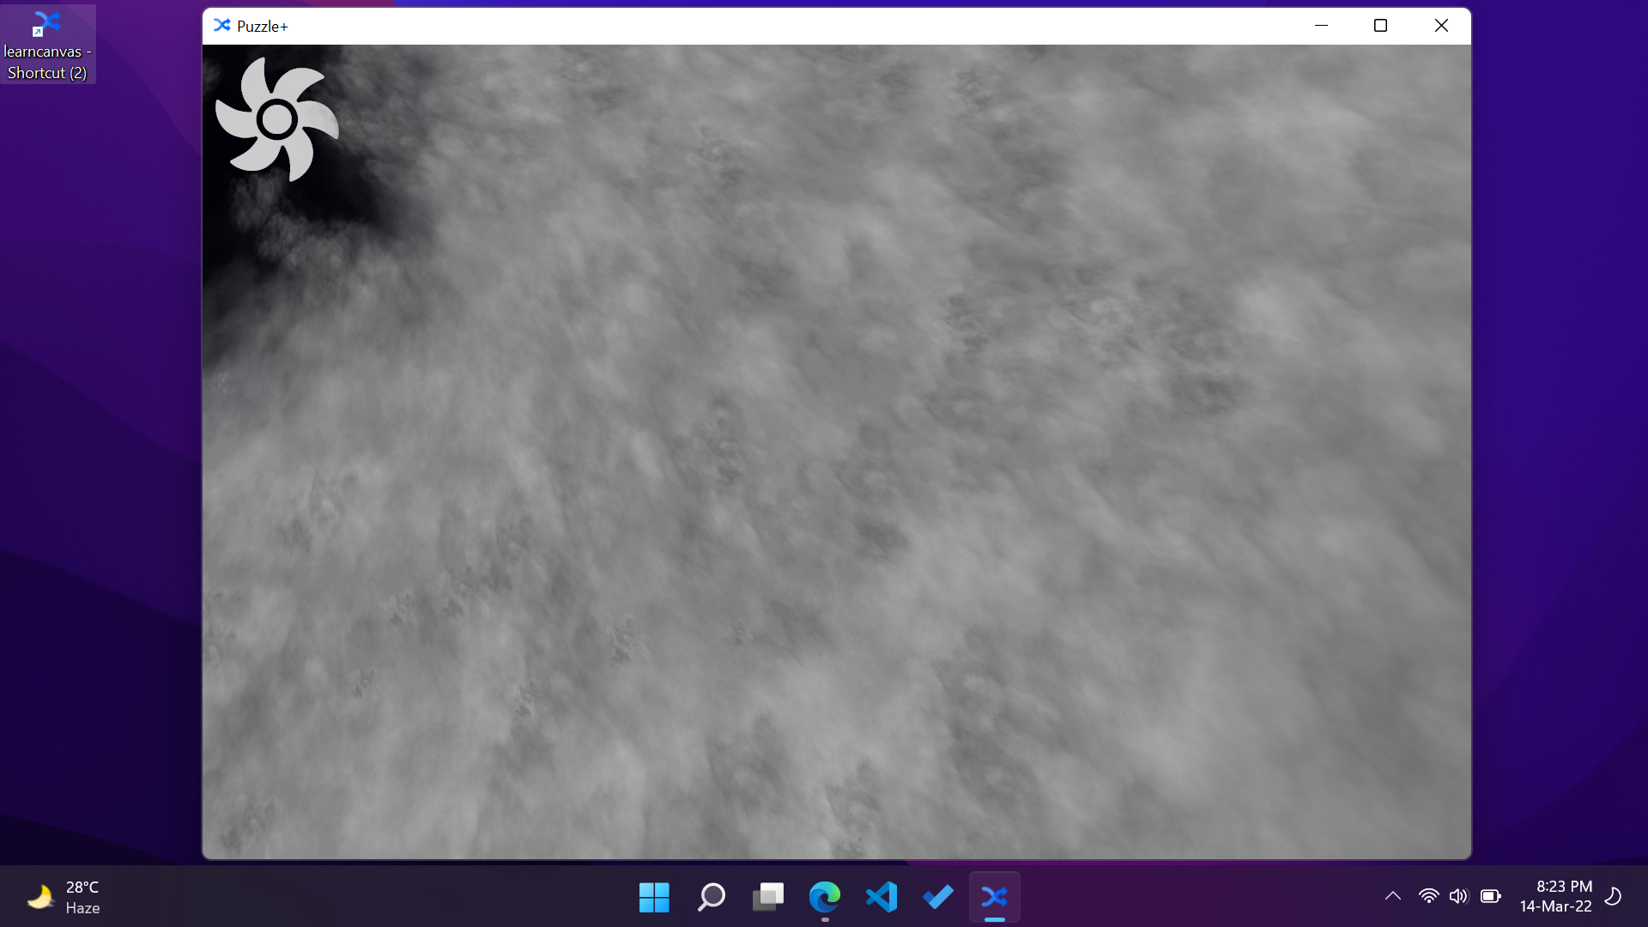
Task: Close the Puzzle+ window
Action: pos(1441,26)
